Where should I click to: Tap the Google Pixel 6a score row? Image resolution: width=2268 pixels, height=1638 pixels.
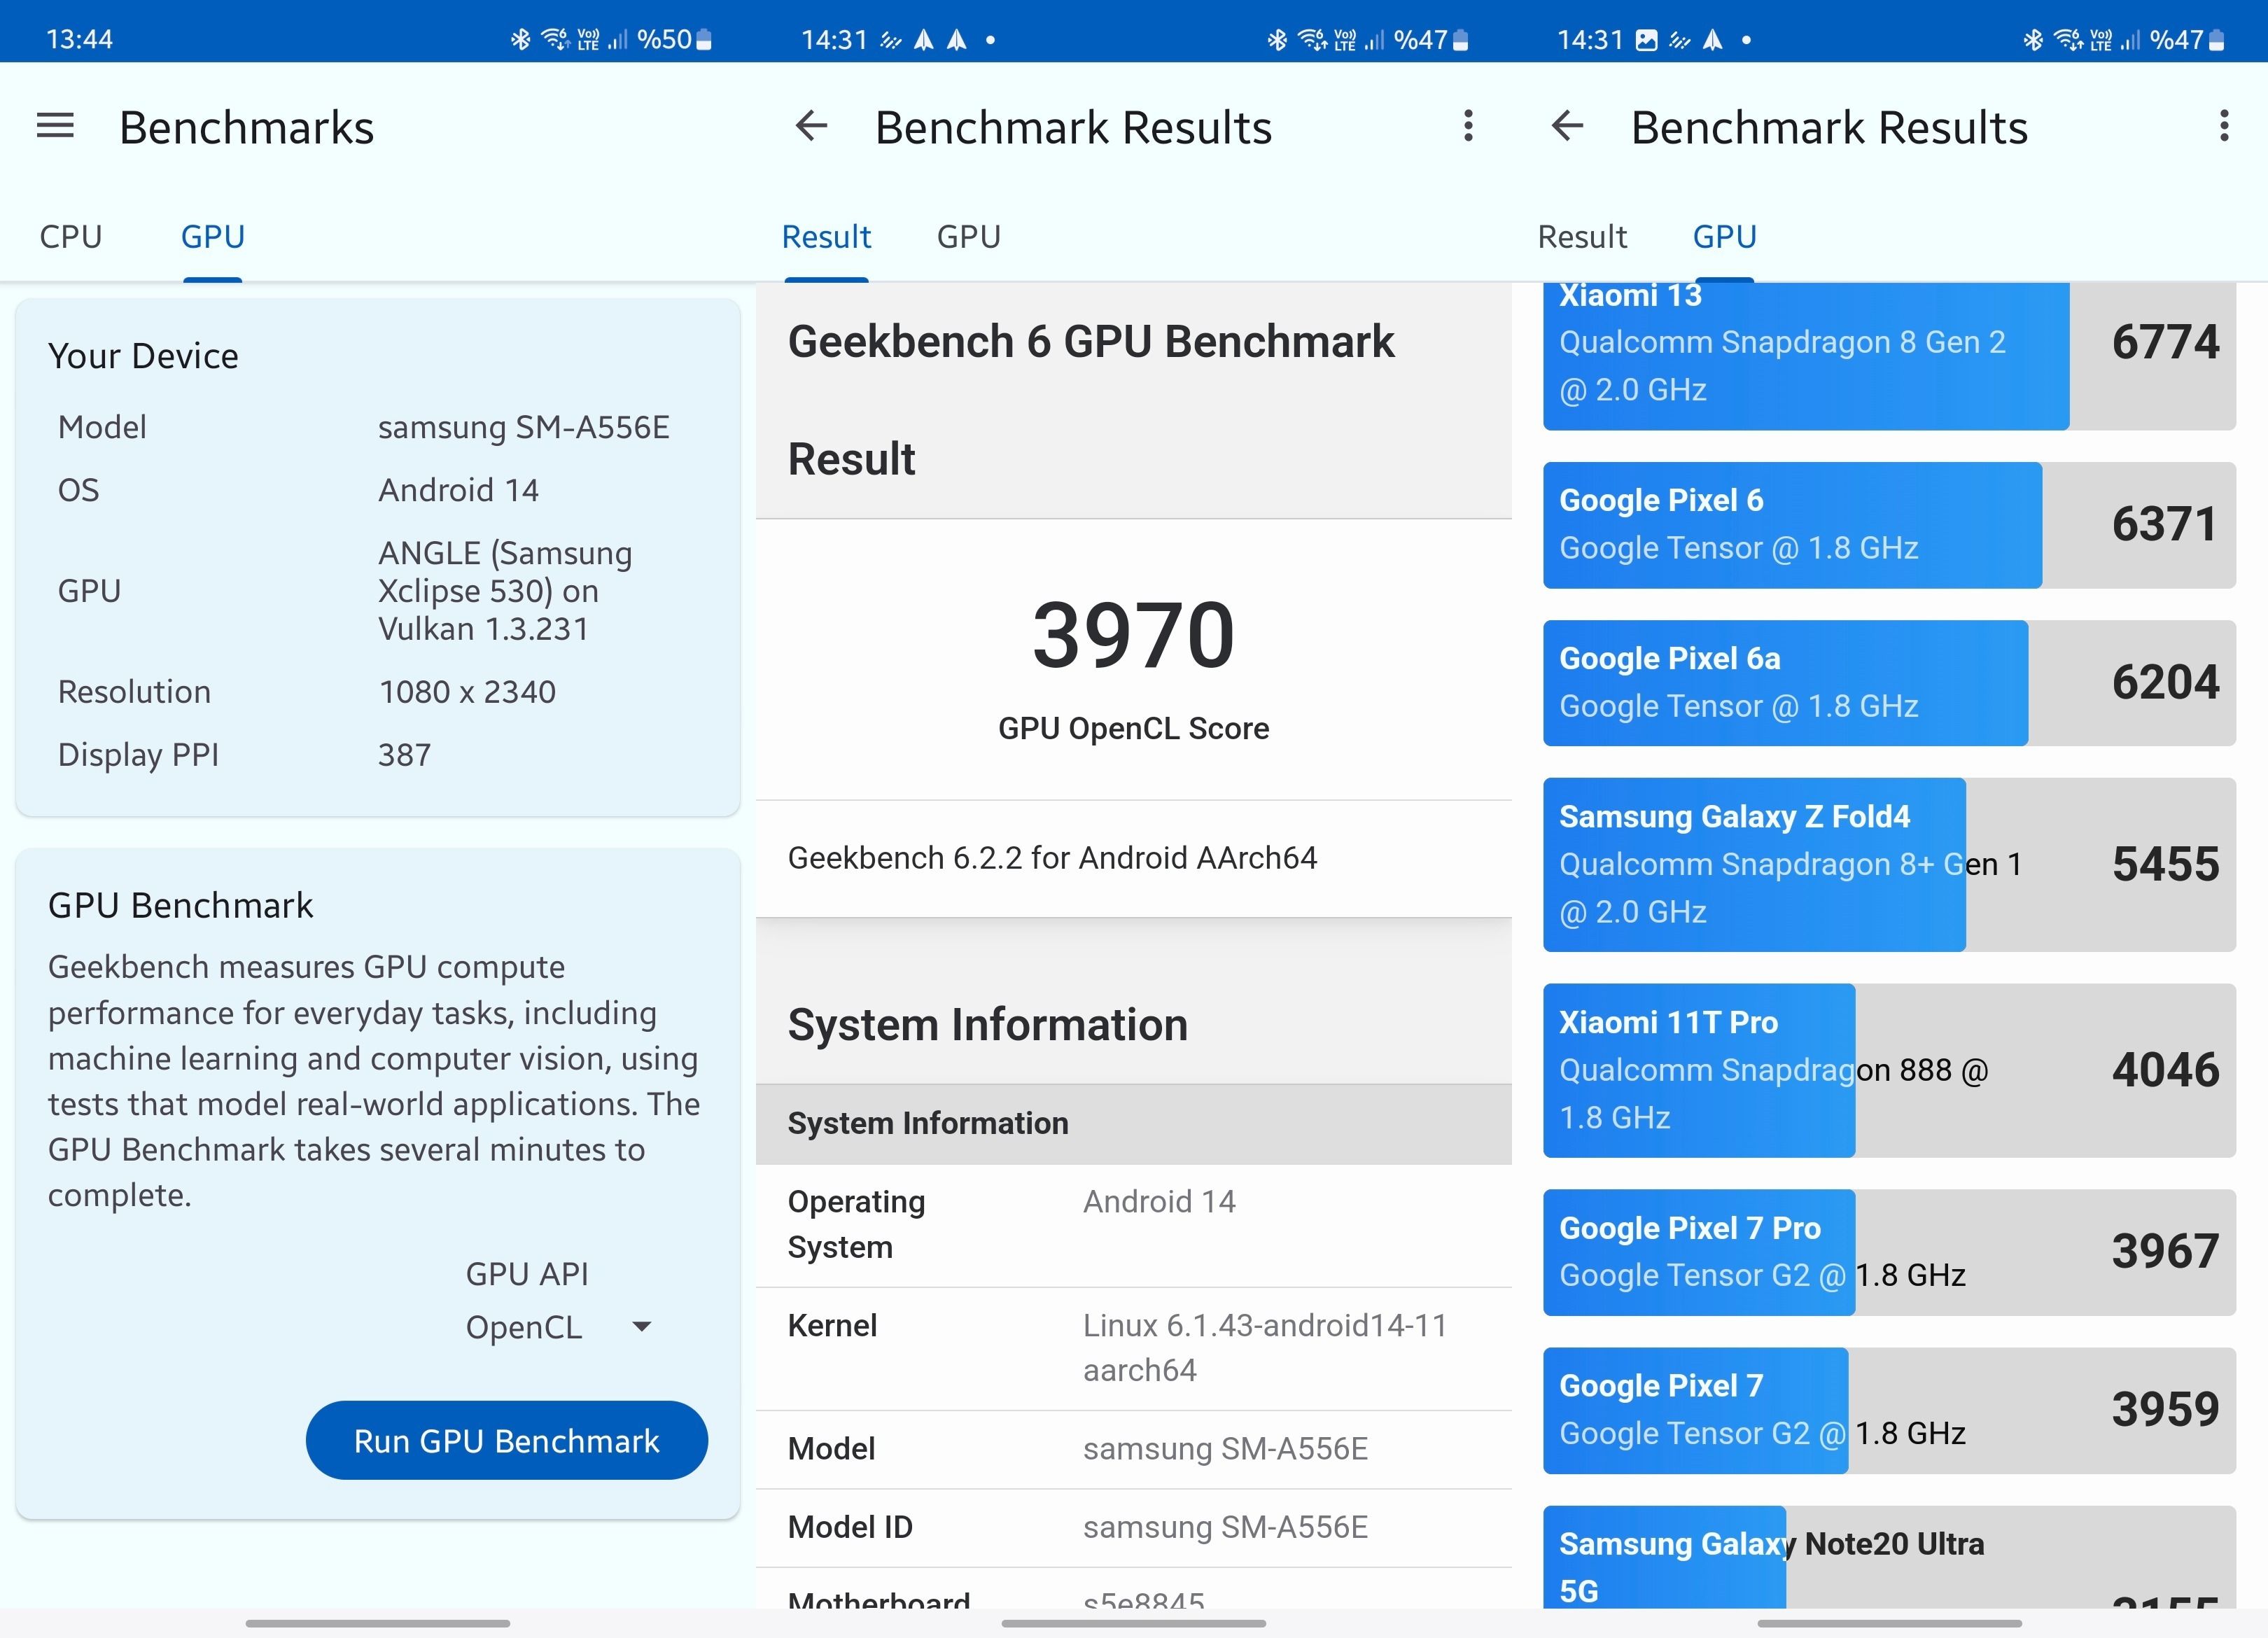[1889, 683]
